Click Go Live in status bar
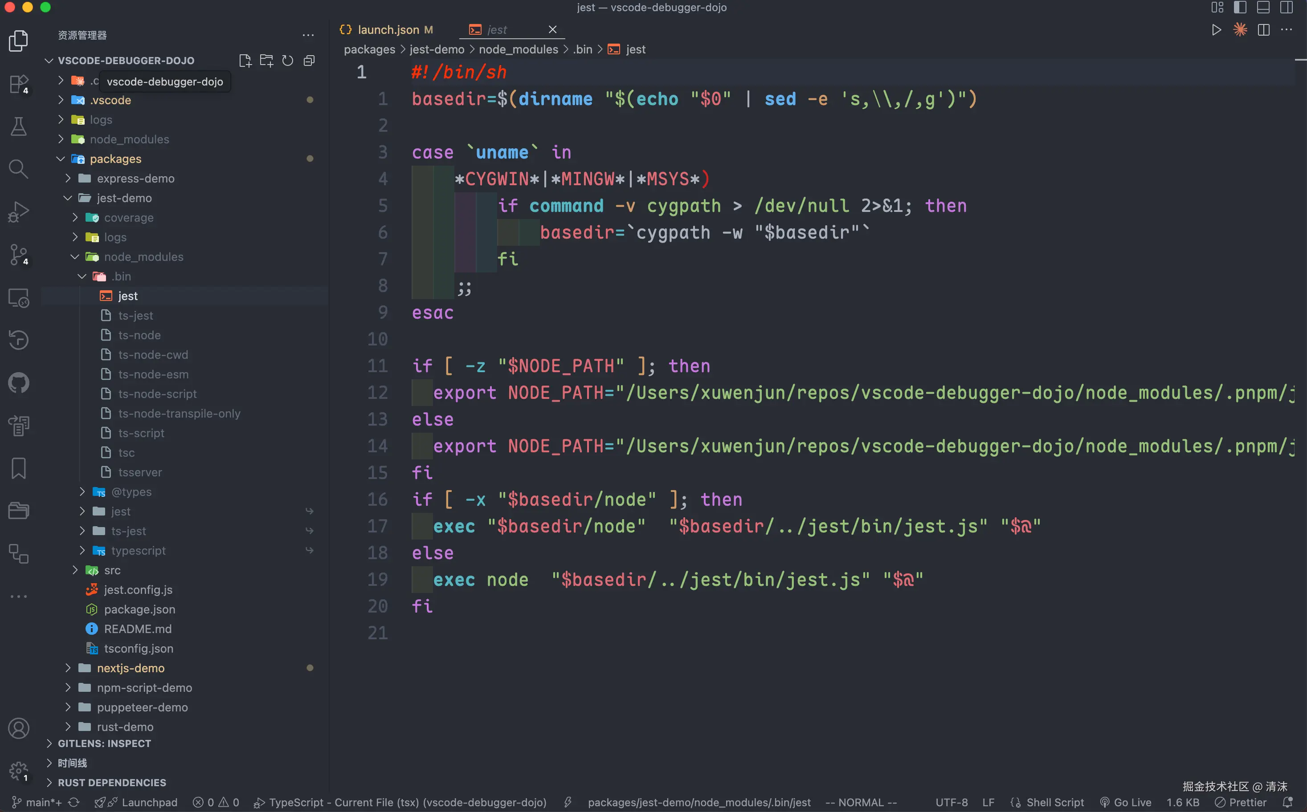 pos(1126,802)
